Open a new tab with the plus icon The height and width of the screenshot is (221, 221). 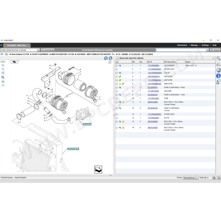[1, 45]
